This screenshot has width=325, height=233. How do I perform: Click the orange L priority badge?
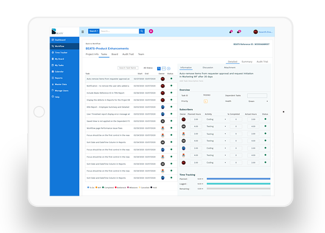[x=206, y=101]
